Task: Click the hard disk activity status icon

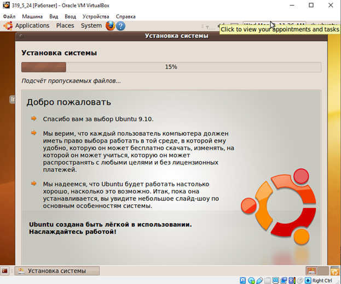Action: pos(242,280)
